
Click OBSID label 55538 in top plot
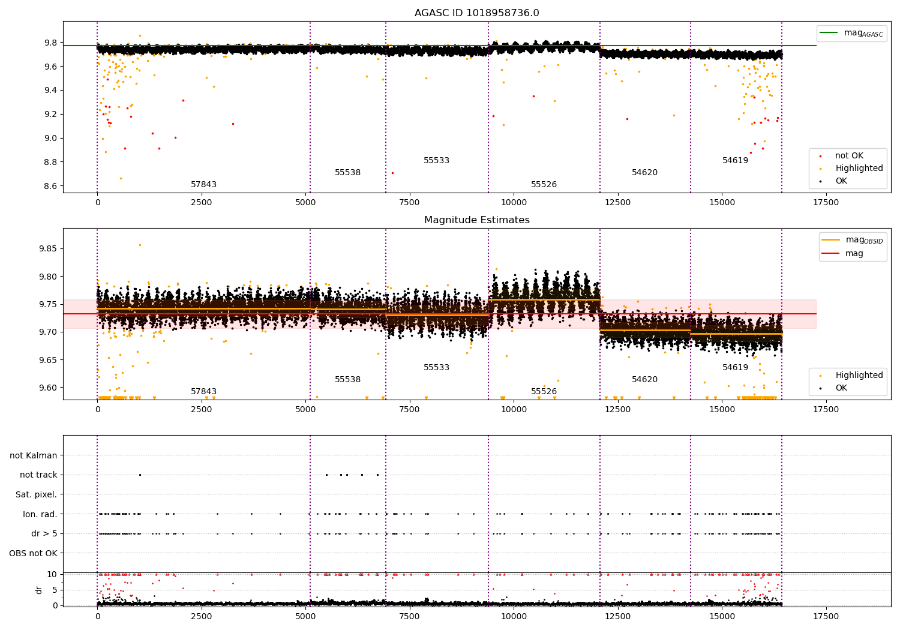(347, 173)
